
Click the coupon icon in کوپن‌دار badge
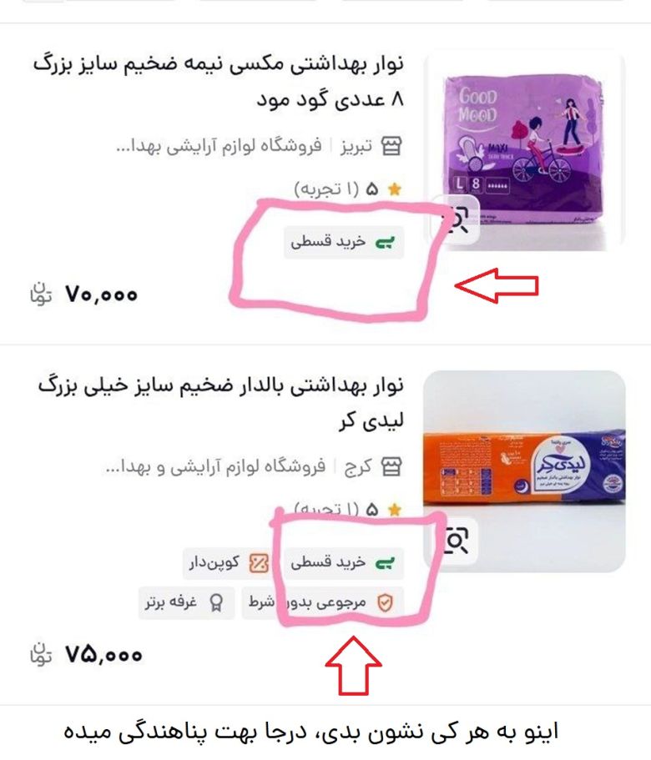259,563
